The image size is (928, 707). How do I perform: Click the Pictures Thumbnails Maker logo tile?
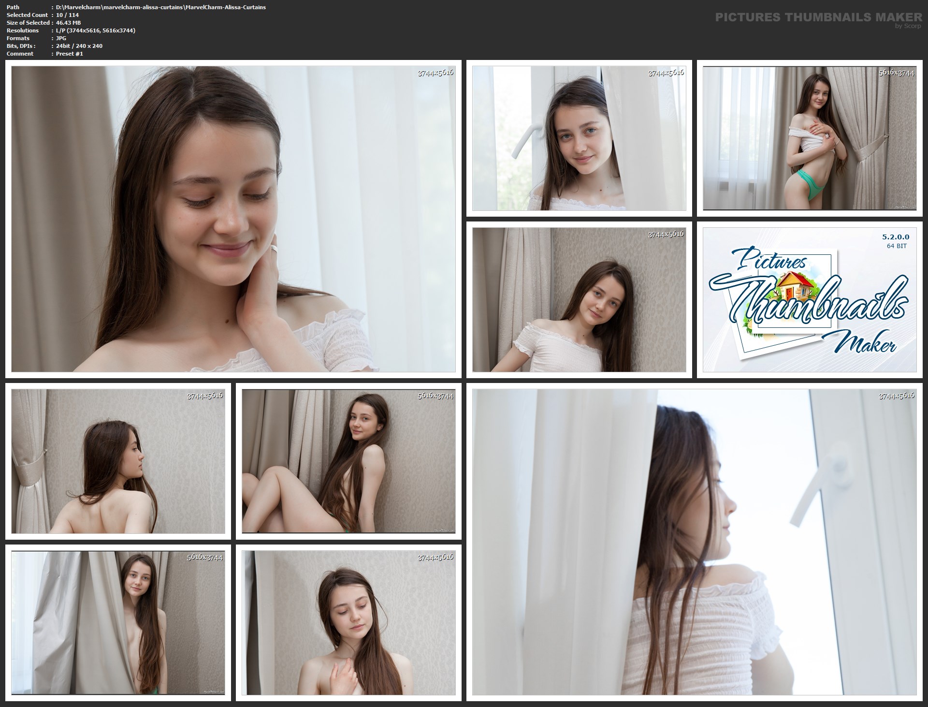809,300
